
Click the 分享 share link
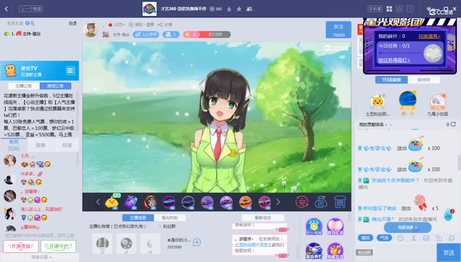[x=165, y=24]
